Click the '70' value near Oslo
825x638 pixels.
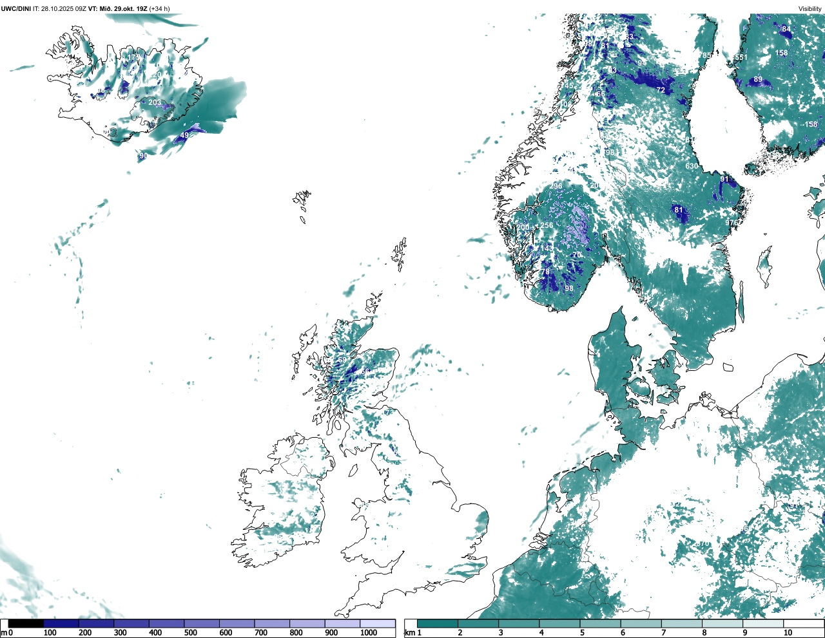577,255
